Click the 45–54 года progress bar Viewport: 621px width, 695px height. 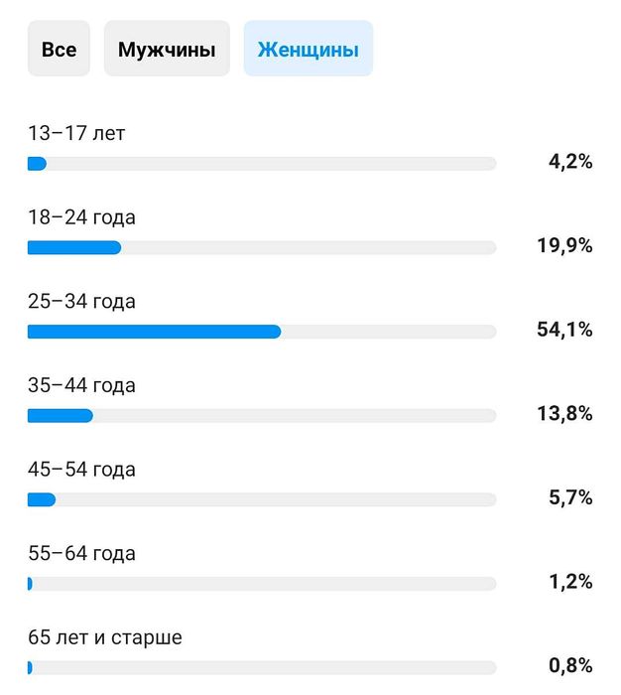[x=262, y=499]
